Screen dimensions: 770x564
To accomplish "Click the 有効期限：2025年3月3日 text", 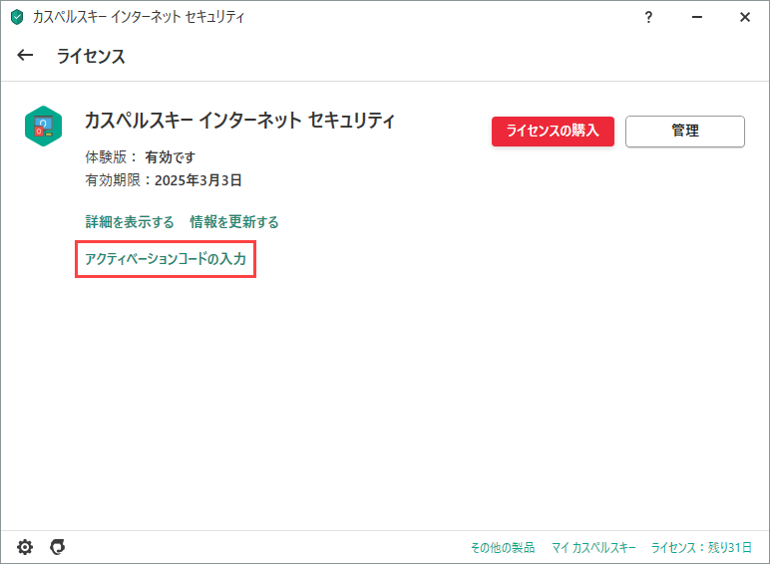I will [164, 180].
